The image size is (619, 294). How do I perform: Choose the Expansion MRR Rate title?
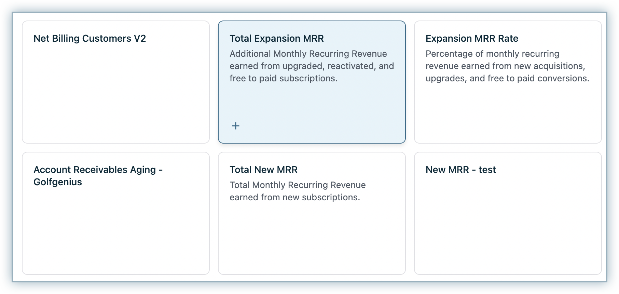tap(472, 38)
